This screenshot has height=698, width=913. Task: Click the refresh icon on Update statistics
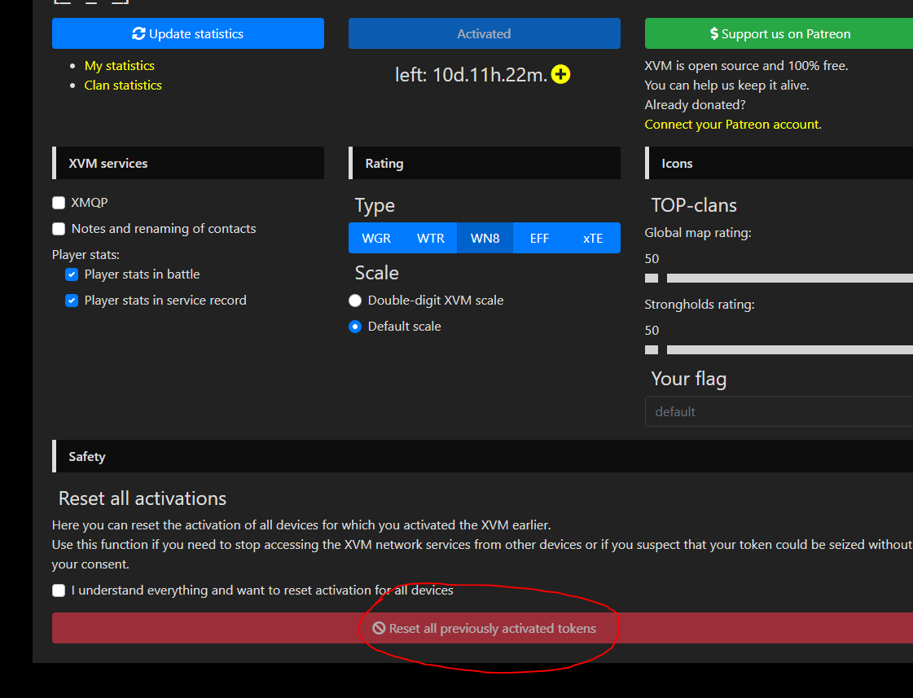coord(138,33)
